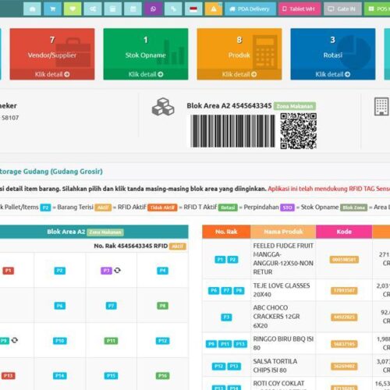
Task: Click P12 tag in SALSA TORTILA CHIPS row
Action: [218, 367]
